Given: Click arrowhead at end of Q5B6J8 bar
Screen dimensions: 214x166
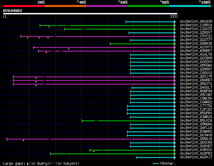Looking at the screenshot, I should tap(175, 139).
